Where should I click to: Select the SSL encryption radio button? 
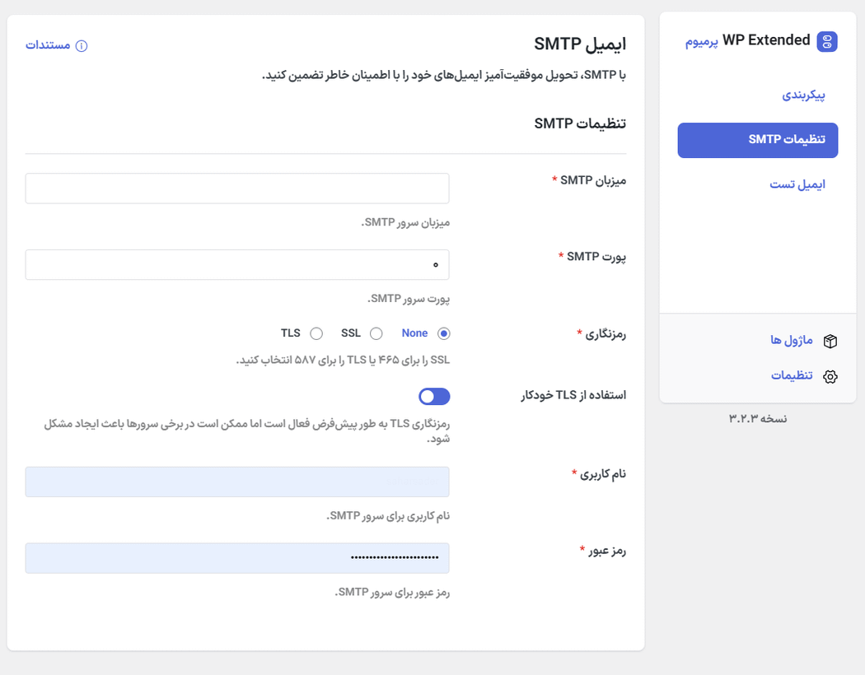pyautogui.click(x=376, y=333)
